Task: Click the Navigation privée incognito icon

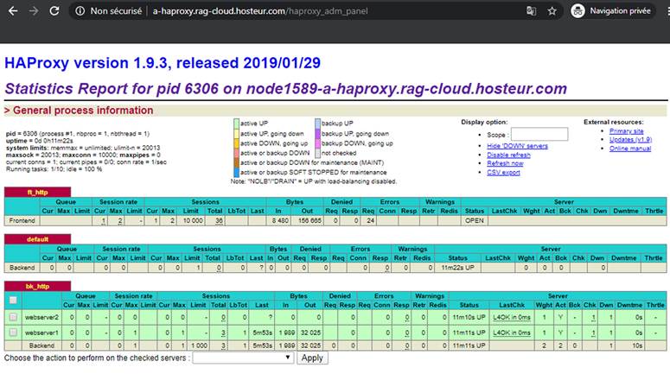Action: (577, 11)
